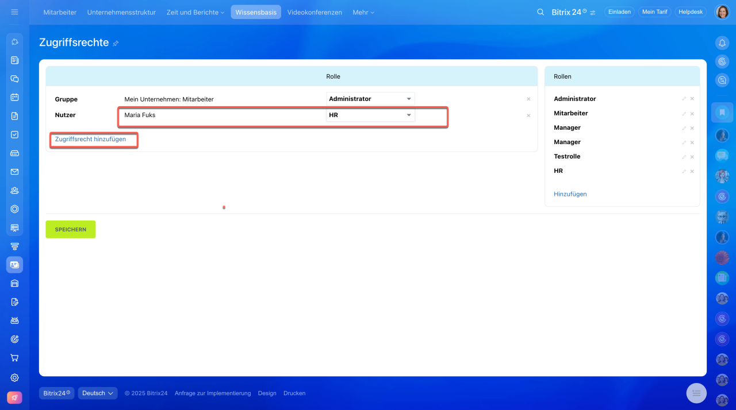Click the Speichern button
The height and width of the screenshot is (410, 736).
[71, 230]
